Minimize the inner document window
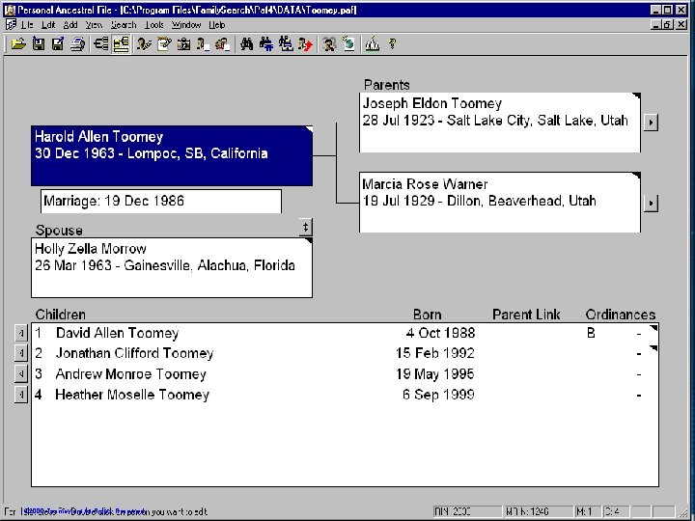This screenshot has width=695, height=521. click(656, 25)
